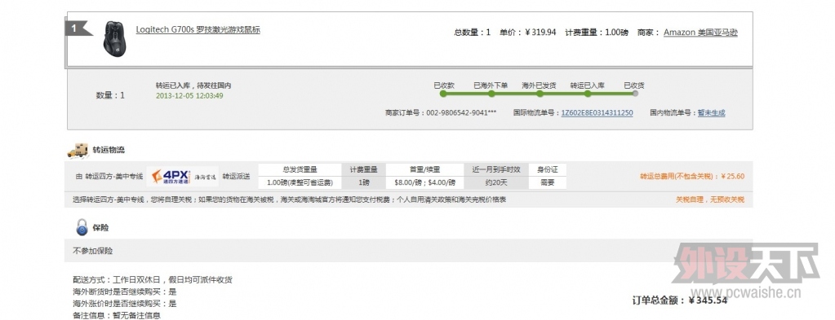Click the delivery truck icon beside 转运物流
Viewport: 835px width, 320px height.
(78, 150)
